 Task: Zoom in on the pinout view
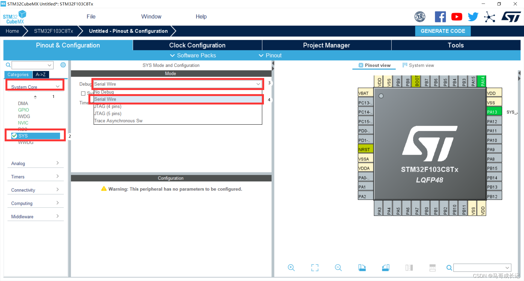[x=291, y=268]
